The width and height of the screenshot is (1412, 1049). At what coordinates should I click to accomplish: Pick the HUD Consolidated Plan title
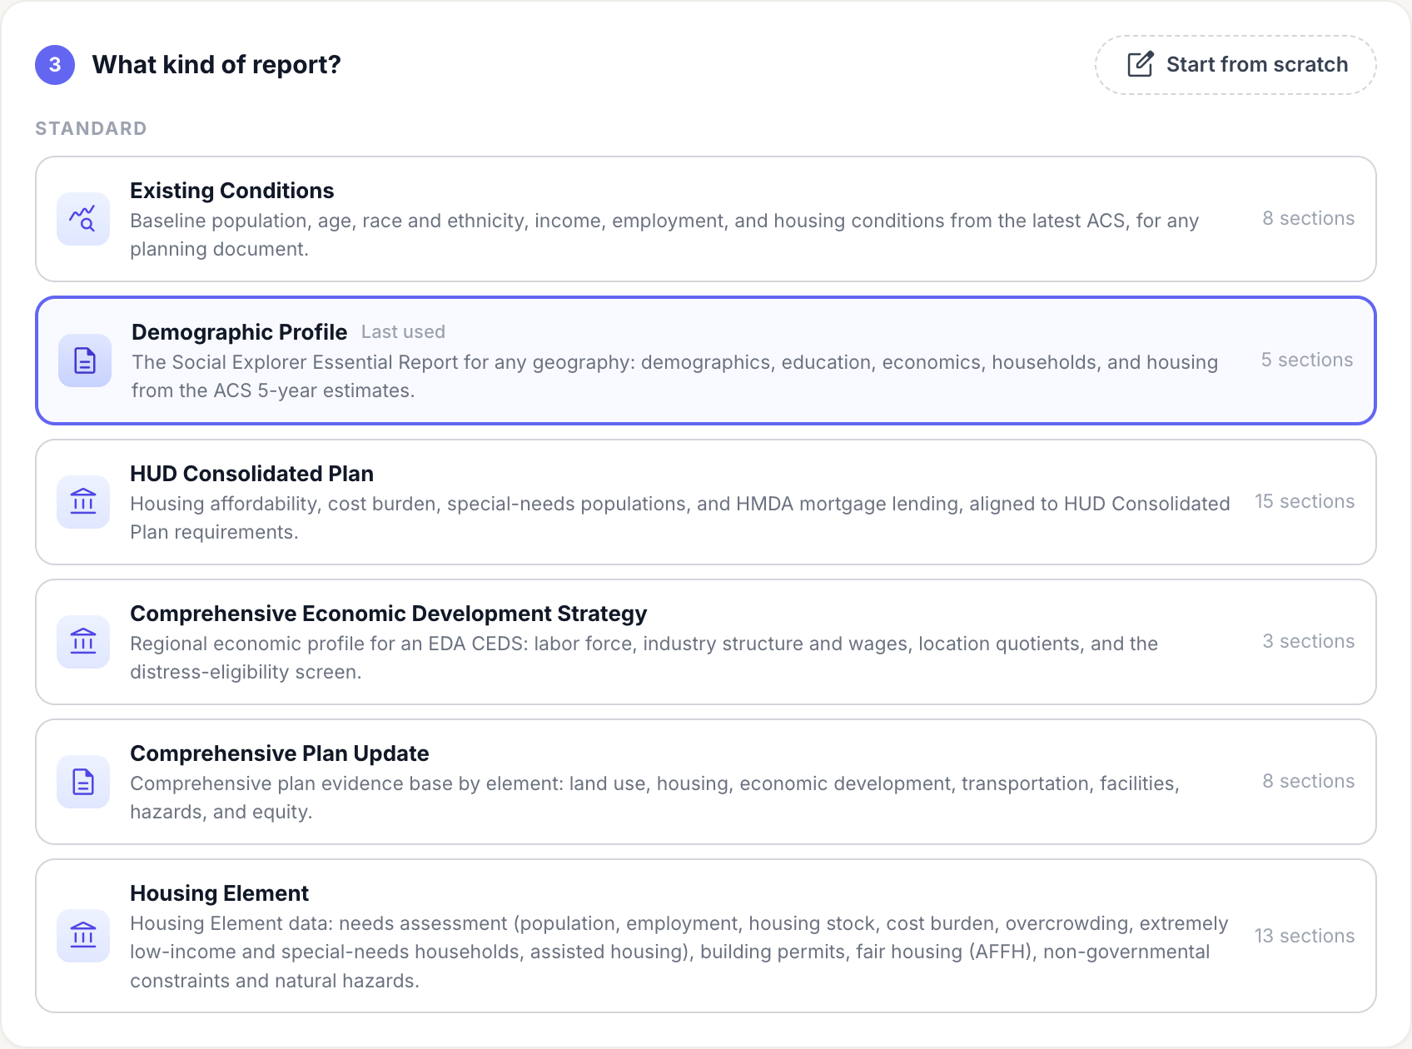pyautogui.click(x=251, y=474)
